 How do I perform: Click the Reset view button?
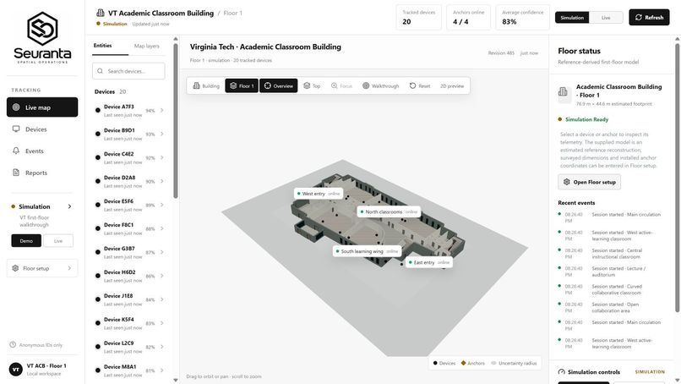click(420, 85)
